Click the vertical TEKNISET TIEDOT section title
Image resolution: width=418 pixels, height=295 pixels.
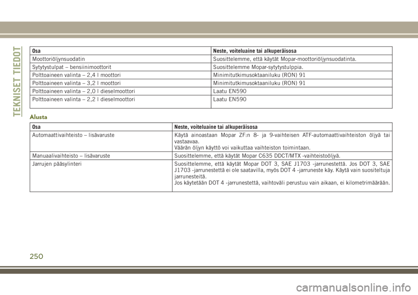pyautogui.click(x=17, y=80)
